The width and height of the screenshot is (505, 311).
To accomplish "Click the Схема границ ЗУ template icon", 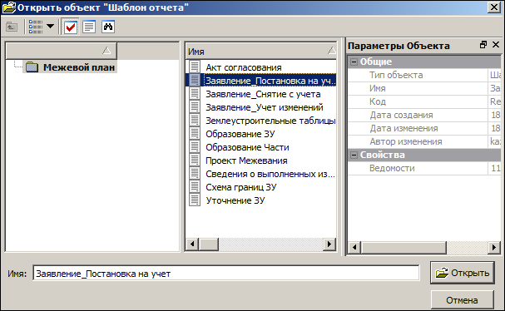I will (195, 187).
